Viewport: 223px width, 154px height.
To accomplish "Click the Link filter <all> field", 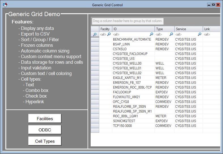I will (211, 34).
